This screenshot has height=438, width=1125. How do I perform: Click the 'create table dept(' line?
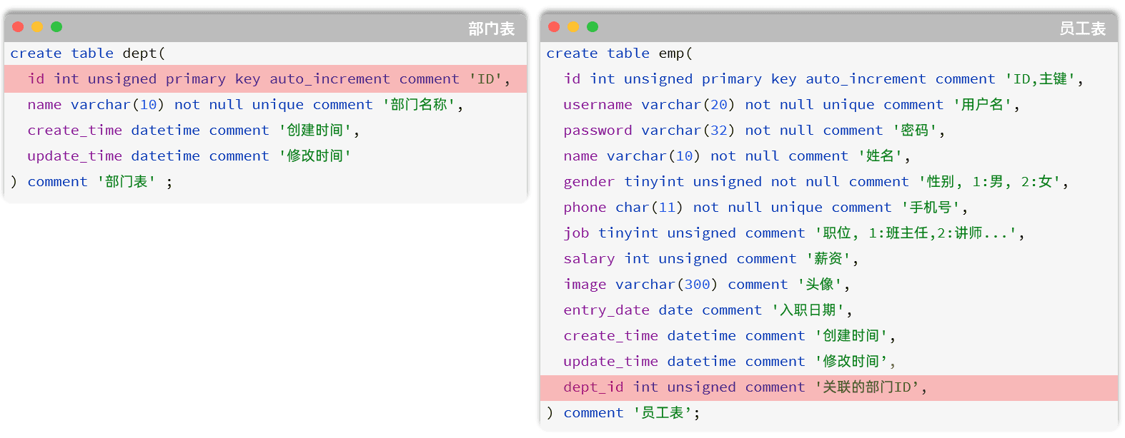point(87,54)
